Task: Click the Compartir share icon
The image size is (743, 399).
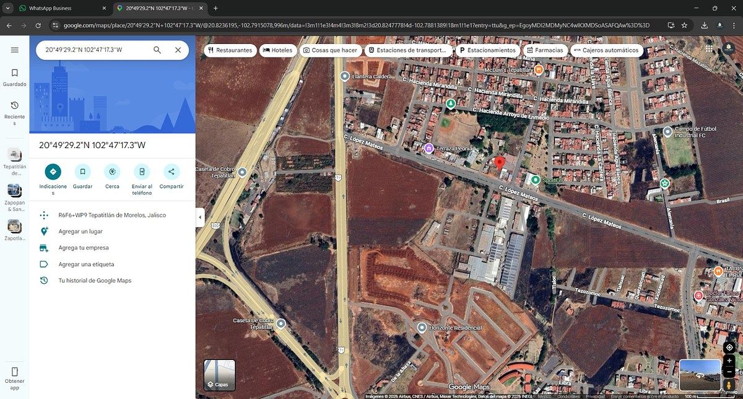Action: point(172,172)
